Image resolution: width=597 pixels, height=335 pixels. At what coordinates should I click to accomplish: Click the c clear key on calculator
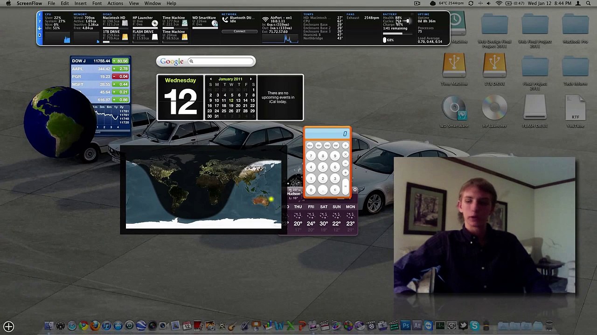[x=334, y=190]
